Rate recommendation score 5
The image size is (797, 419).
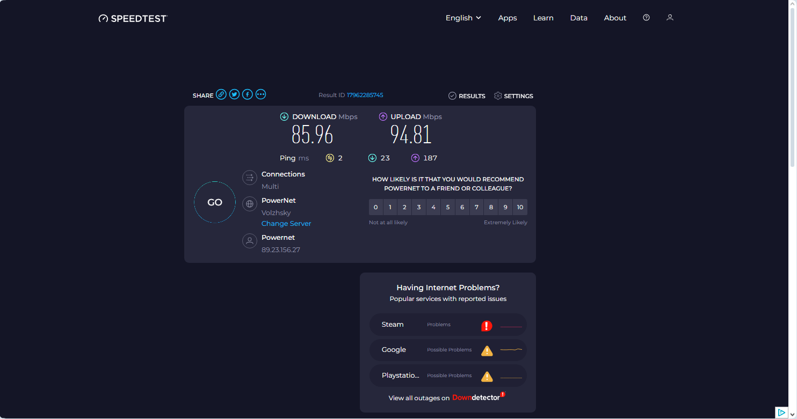(448, 207)
